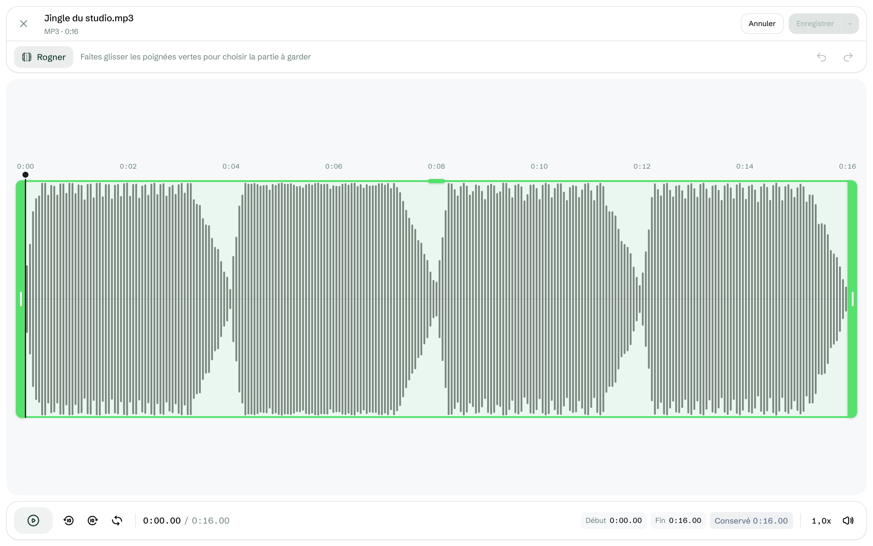Redo the last edit
Viewport: 873px width, 546px height.
(x=848, y=57)
